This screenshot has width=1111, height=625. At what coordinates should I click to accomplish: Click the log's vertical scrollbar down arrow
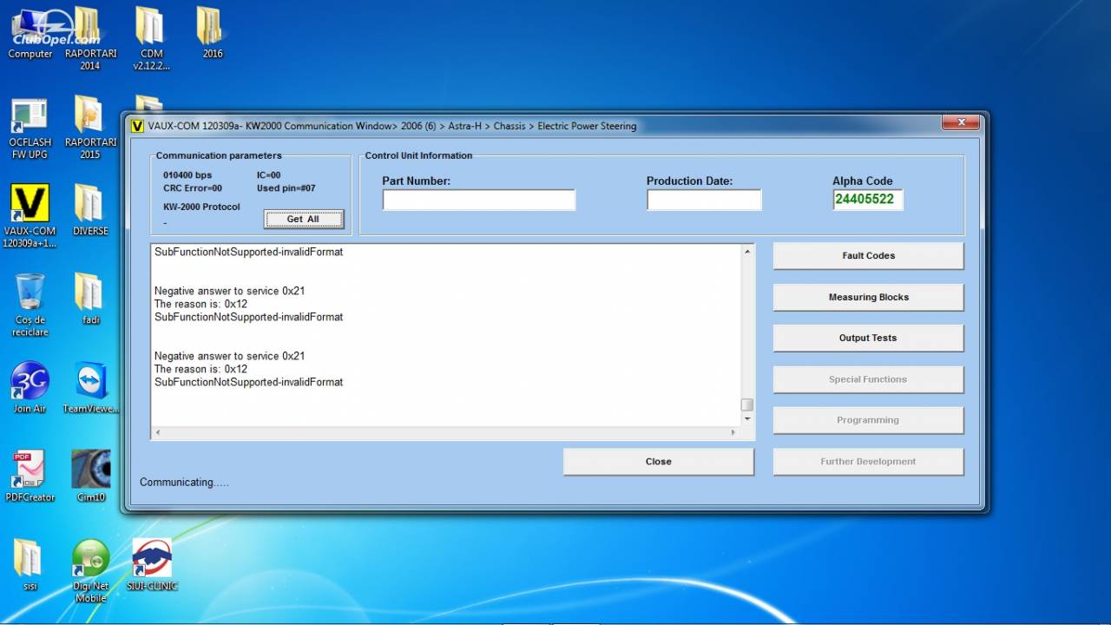pyautogui.click(x=747, y=418)
